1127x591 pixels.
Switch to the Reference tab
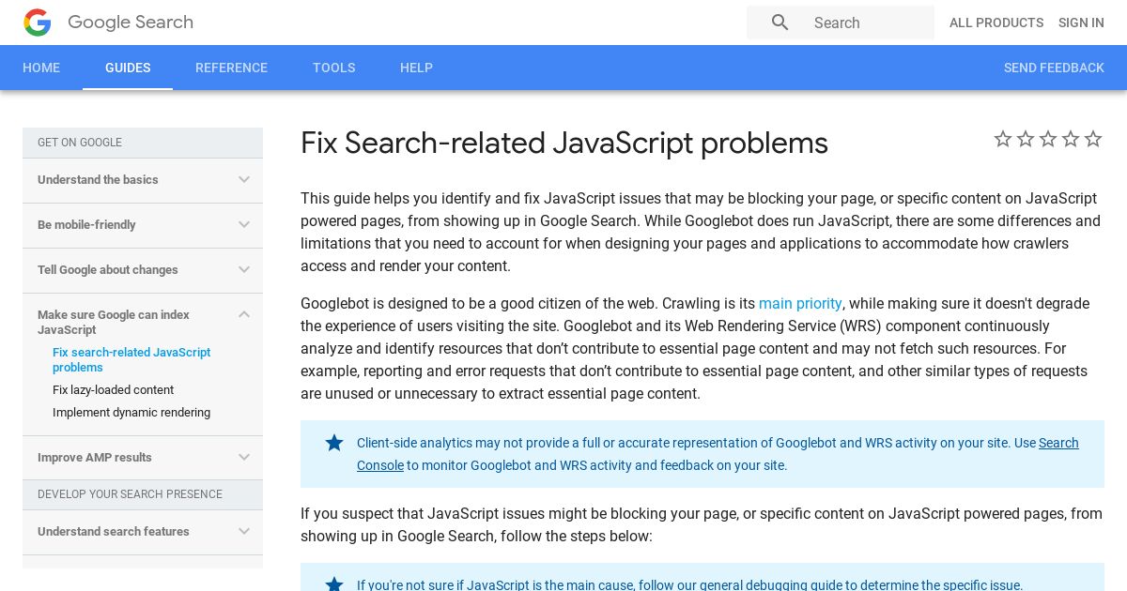(231, 68)
